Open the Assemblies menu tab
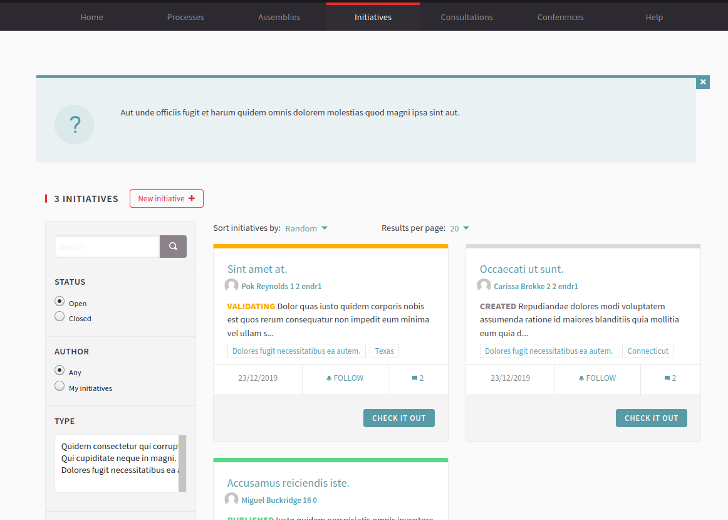 279,17
